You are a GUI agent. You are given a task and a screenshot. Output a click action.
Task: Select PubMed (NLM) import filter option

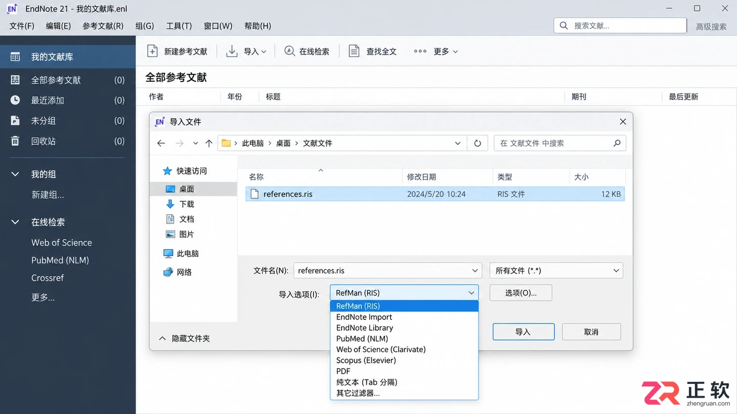[x=404, y=338]
